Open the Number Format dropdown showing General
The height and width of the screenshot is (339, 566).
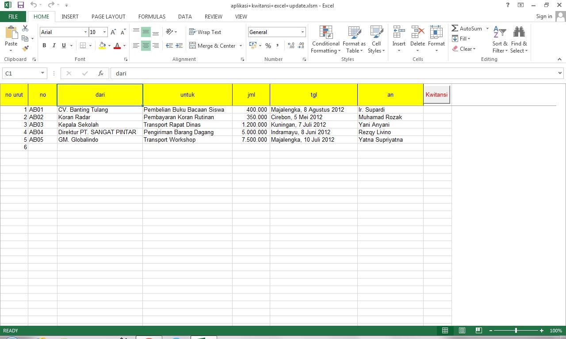276,32
